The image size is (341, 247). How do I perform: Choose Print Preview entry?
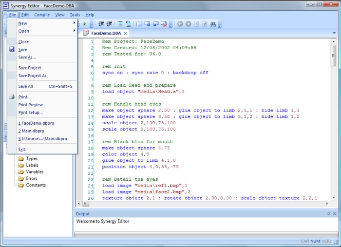tap(42, 105)
